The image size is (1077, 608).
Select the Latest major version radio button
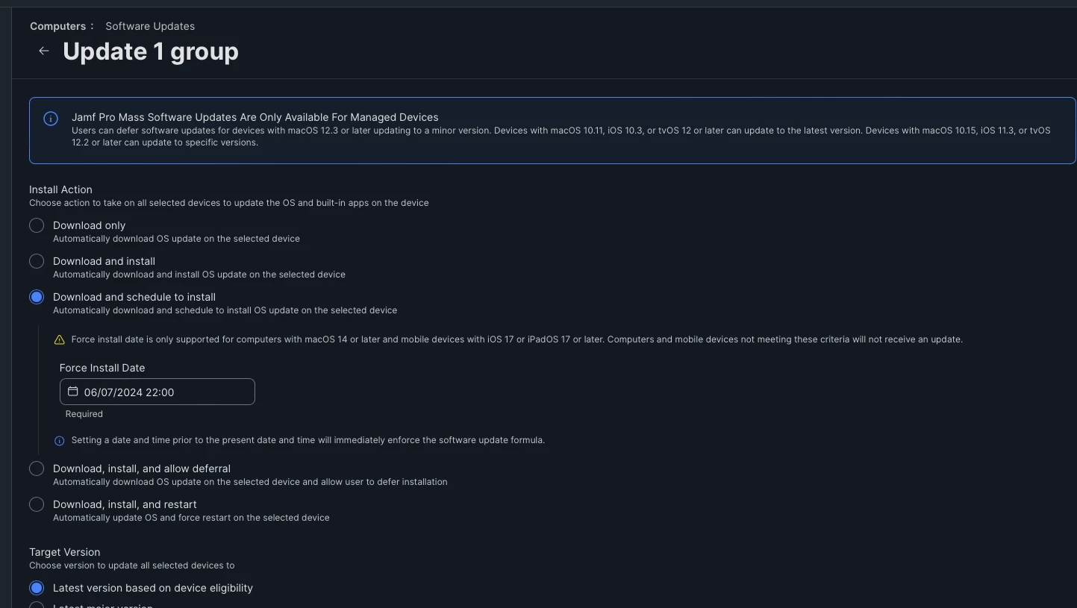(x=37, y=605)
